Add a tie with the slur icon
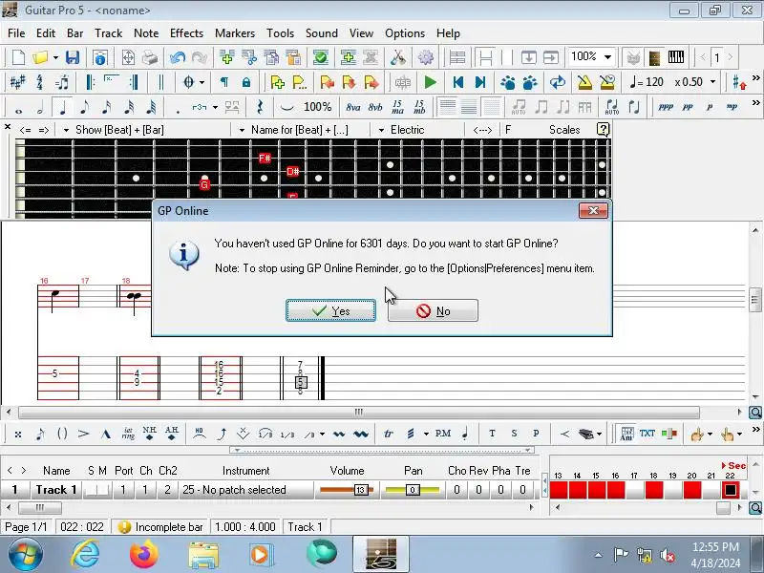Image resolution: width=764 pixels, height=573 pixels. pyautogui.click(x=287, y=107)
